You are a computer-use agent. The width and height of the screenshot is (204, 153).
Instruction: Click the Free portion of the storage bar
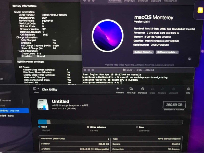[x=117, y=122]
